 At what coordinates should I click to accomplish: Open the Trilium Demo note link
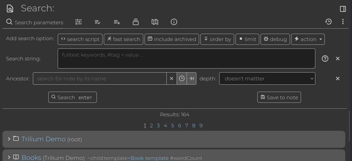43,139
